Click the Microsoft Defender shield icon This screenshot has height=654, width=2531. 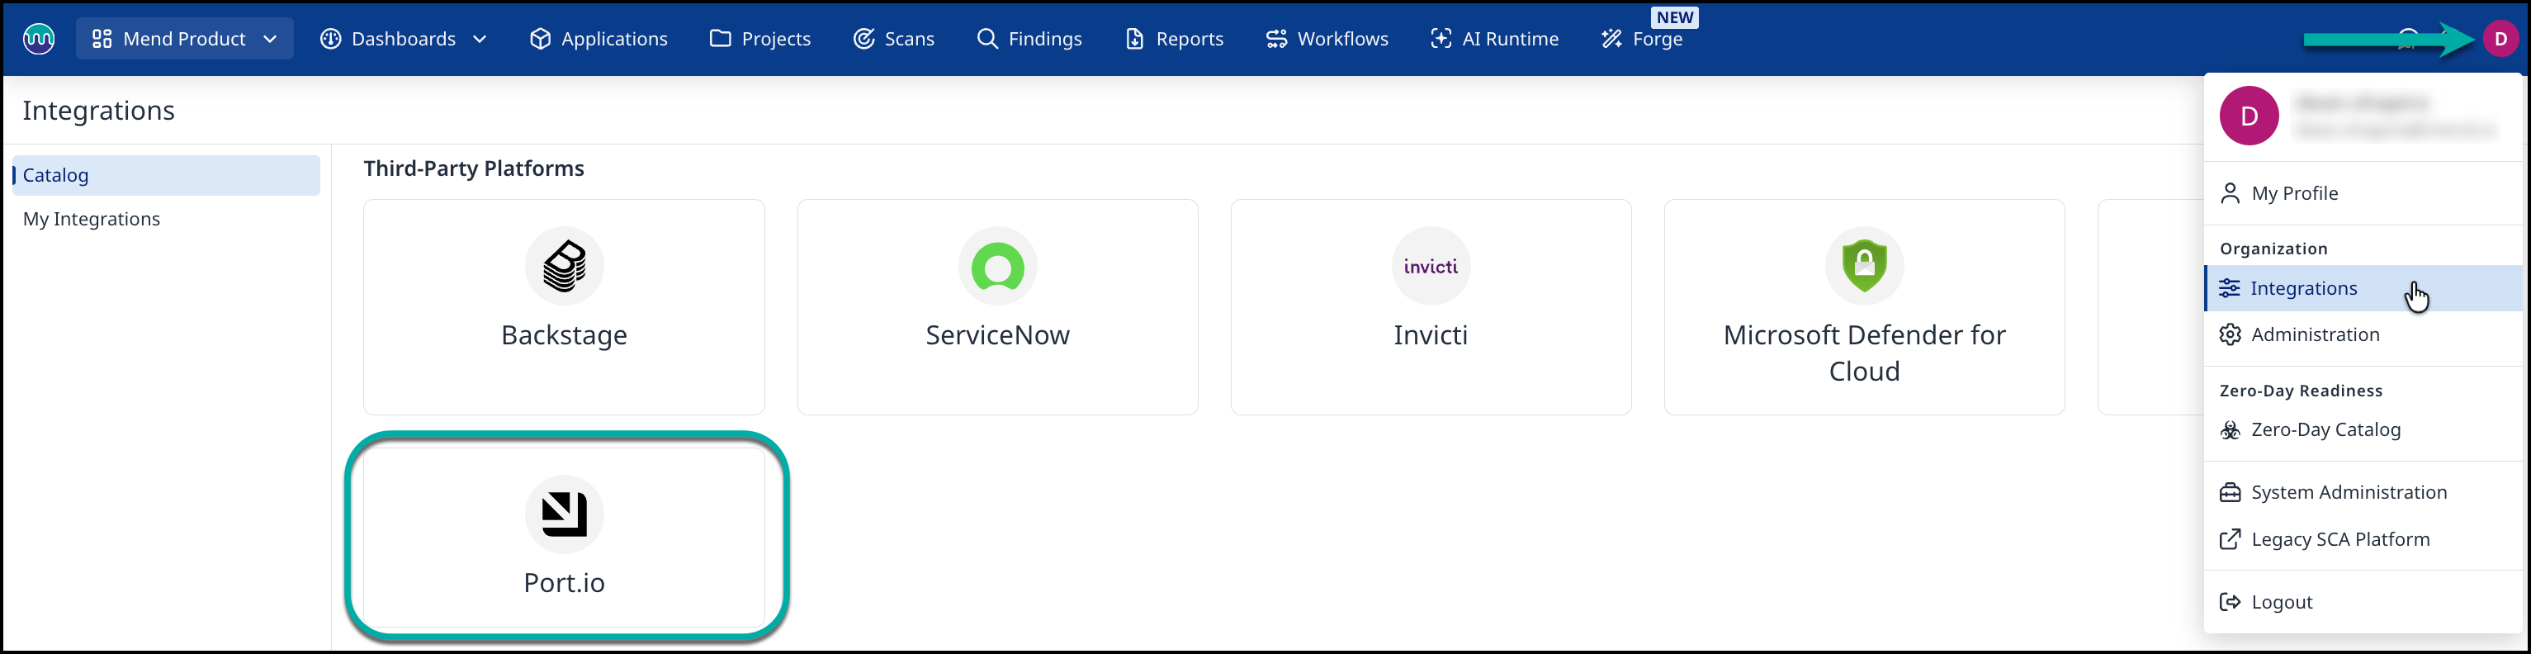[x=1864, y=266]
